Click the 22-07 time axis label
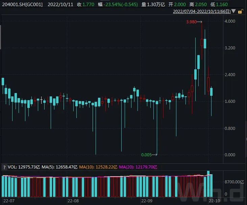Screen dimensions: 247x205 [x=9, y=201]
